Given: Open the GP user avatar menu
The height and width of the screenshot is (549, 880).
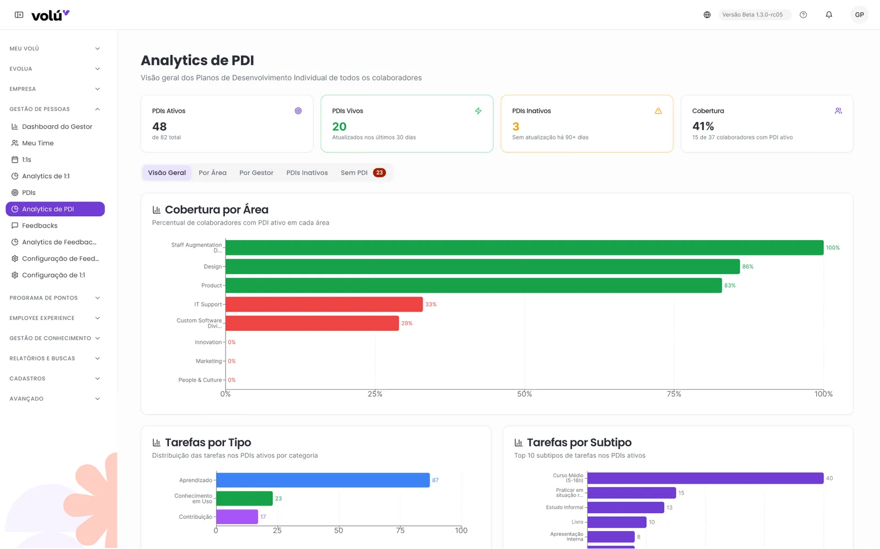Looking at the screenshot, I should [x=859, y=15].
